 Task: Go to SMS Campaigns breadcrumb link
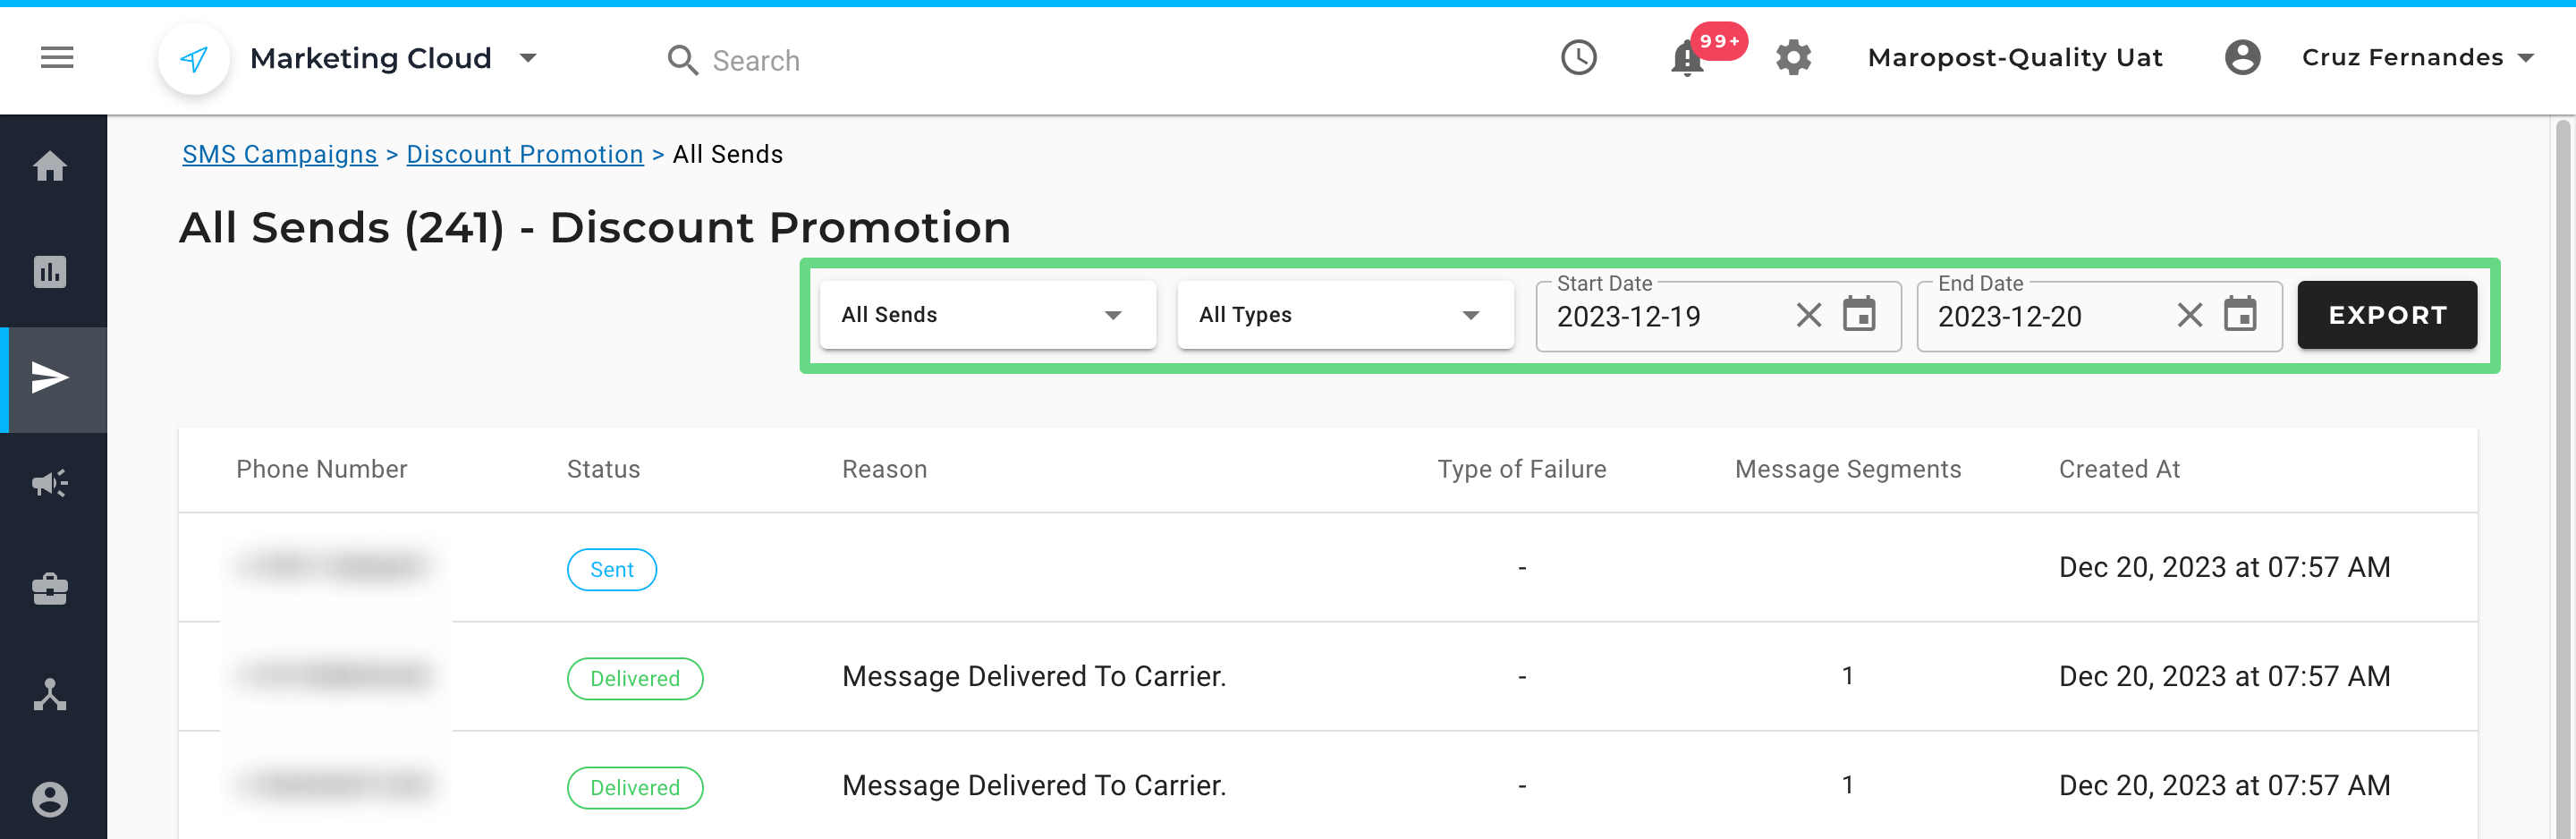(x=280, y=154)
